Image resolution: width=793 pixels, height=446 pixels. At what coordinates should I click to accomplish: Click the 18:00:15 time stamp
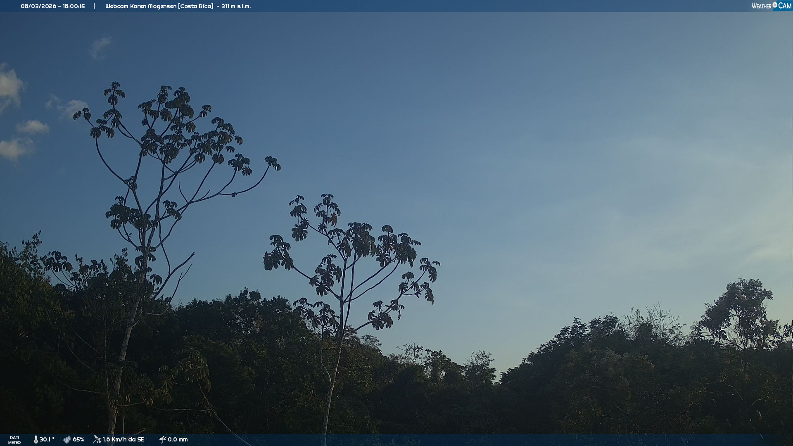pyautogui.click(x=74, y=6)
